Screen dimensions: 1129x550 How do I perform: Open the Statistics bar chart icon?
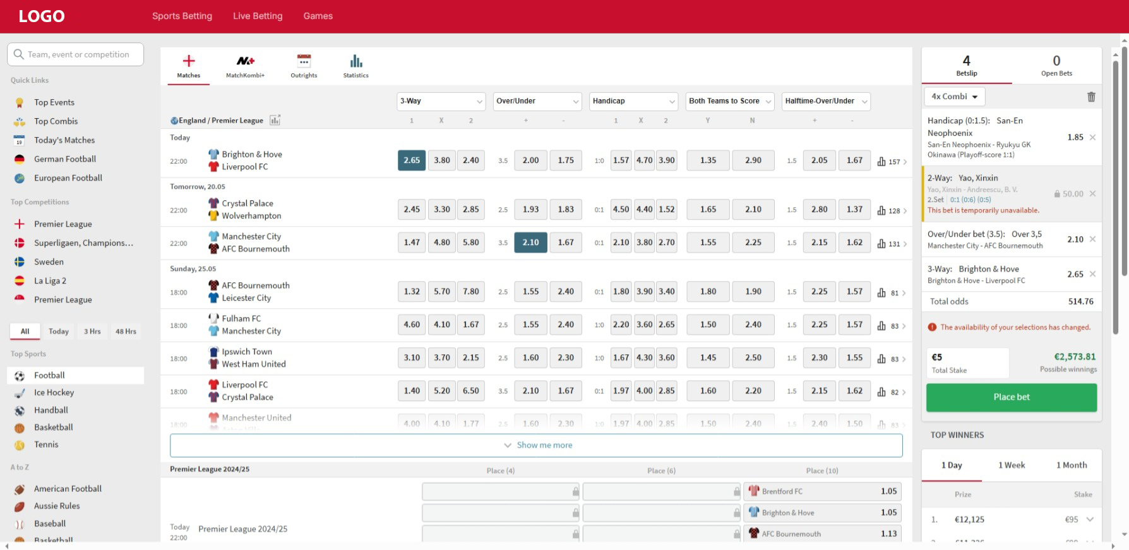coord(356,61)
